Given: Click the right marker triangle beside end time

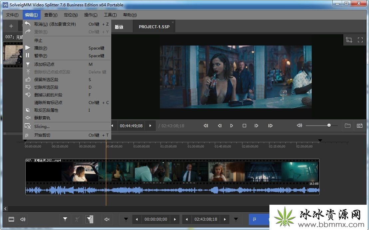Looking at the screenshot, I should click(x=236, y=219).
